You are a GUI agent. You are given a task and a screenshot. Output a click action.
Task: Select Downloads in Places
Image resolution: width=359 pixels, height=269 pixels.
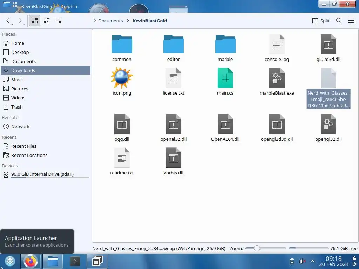[46, 70]
